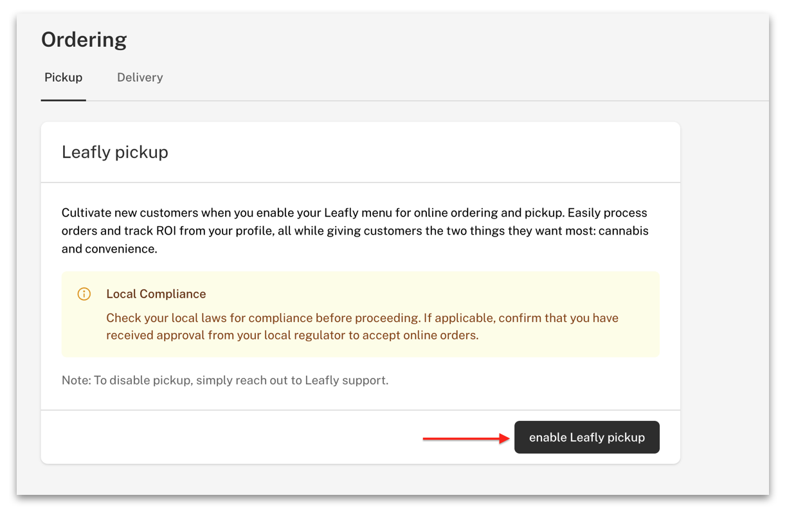Select the Ordering page heading
The image size is (796, 518).
[x=84, y=39]
